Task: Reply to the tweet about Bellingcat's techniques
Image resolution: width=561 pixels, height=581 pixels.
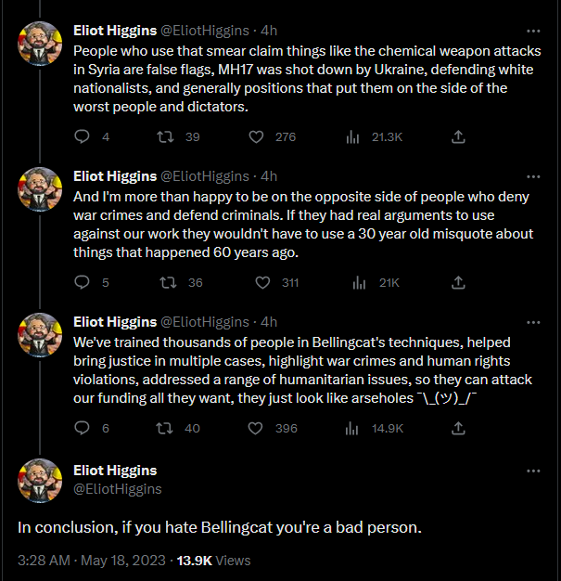Action: tap(82, 428)
